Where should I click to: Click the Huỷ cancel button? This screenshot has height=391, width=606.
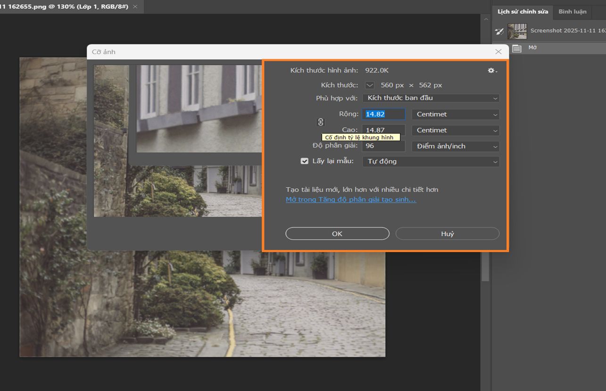(x=447, y=233)
